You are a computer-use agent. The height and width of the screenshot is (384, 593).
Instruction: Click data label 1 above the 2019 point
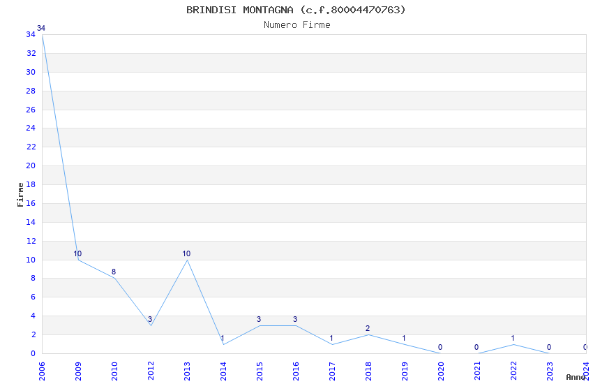[404, 338]
